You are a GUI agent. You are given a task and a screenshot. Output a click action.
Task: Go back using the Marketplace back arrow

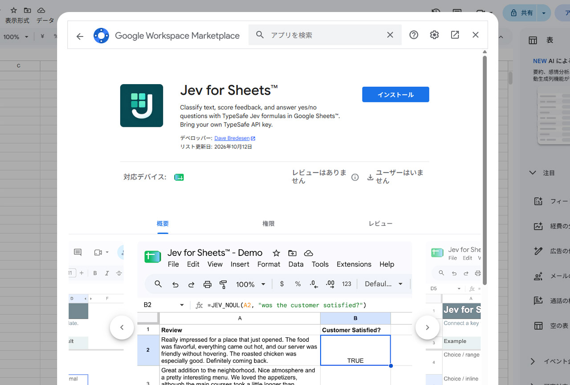[80, 36]
